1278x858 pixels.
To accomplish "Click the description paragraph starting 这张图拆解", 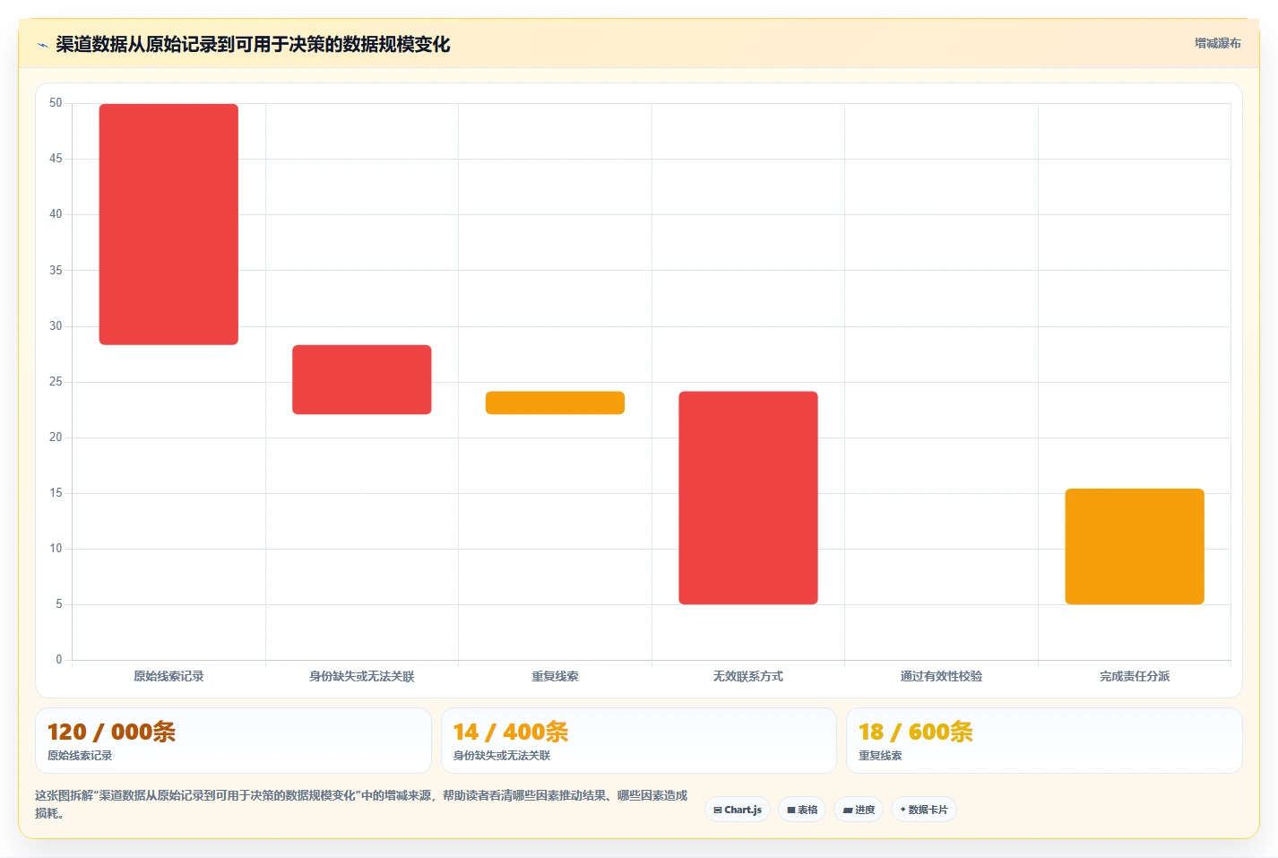I will click(x=361, y=804).
